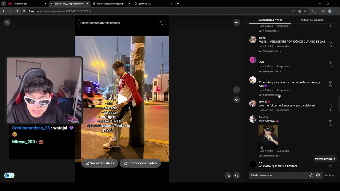340x191 pixels.
Task: Like kilene's comment with heart icon
Action: (x=330, y=42)
